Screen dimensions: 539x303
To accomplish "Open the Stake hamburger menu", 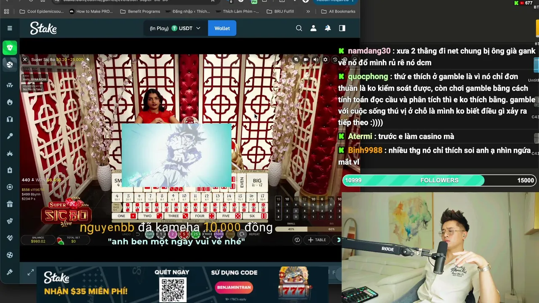I will pos(10,28).
